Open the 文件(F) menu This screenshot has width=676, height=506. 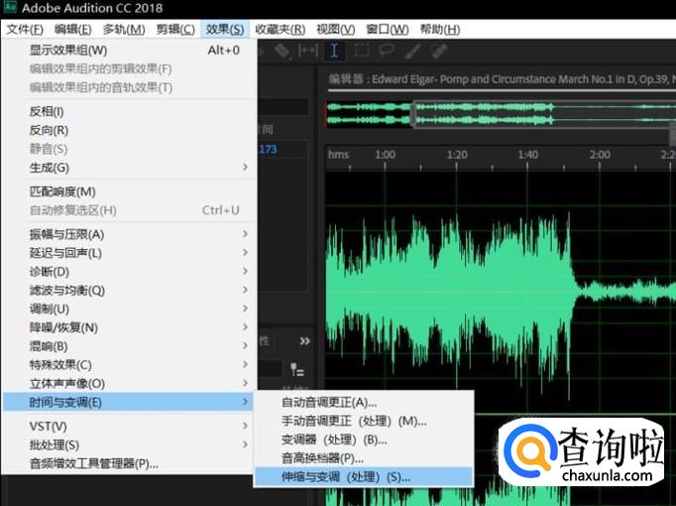[x=25, y=30]
